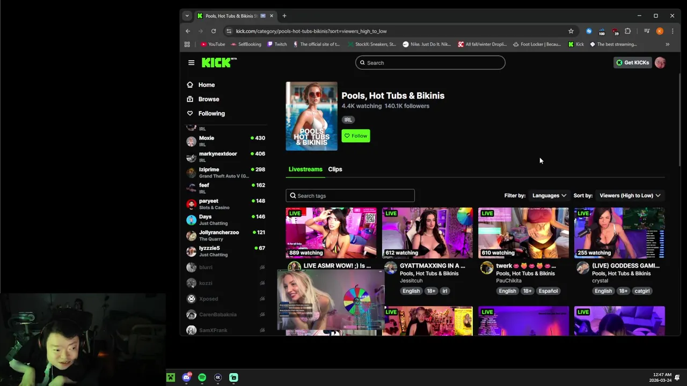
Task: Open offline channel blurri in the sidebar
Action: point(225,267)
